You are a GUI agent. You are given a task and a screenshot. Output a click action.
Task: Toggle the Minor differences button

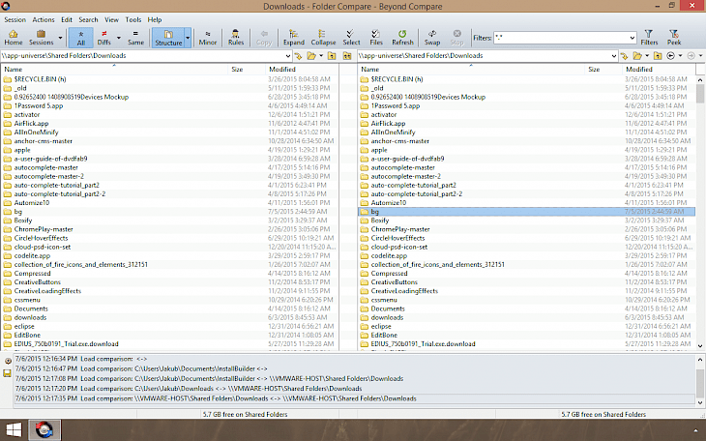point(208,38)
